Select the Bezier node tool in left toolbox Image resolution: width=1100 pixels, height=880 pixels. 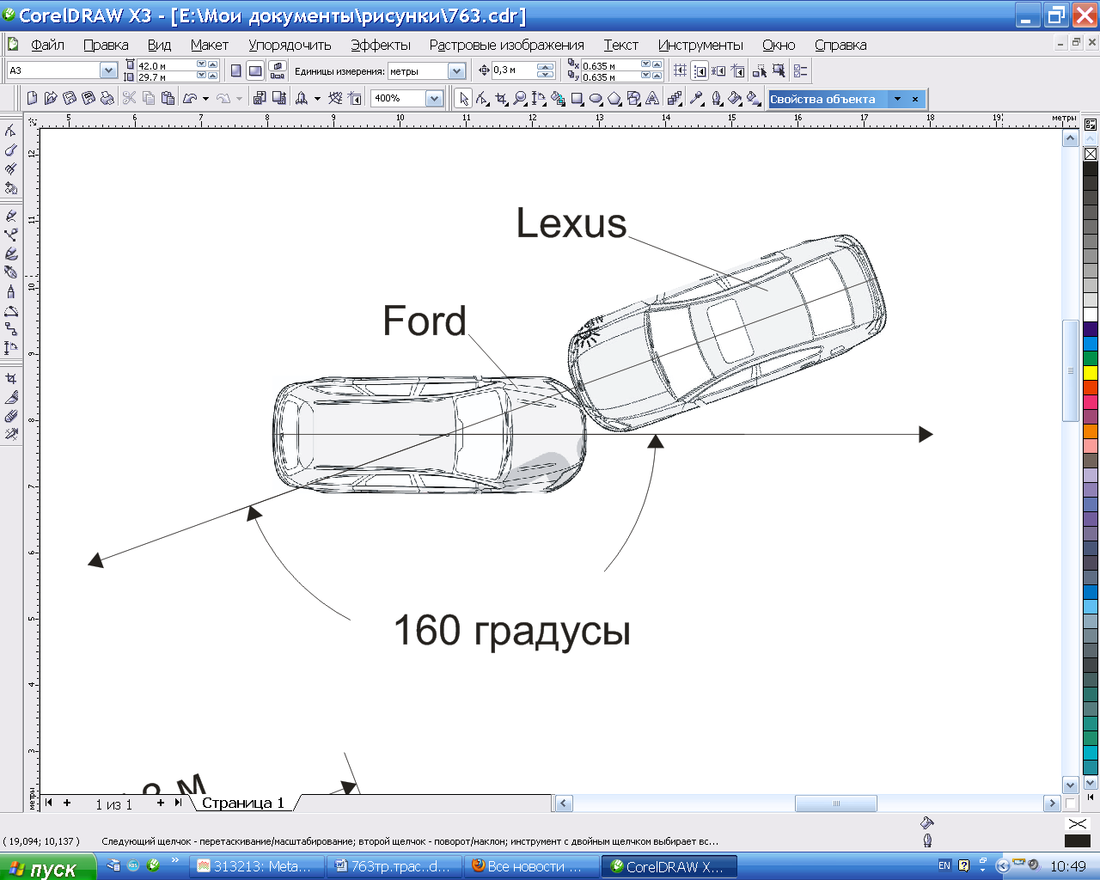[x=11, y=235]
